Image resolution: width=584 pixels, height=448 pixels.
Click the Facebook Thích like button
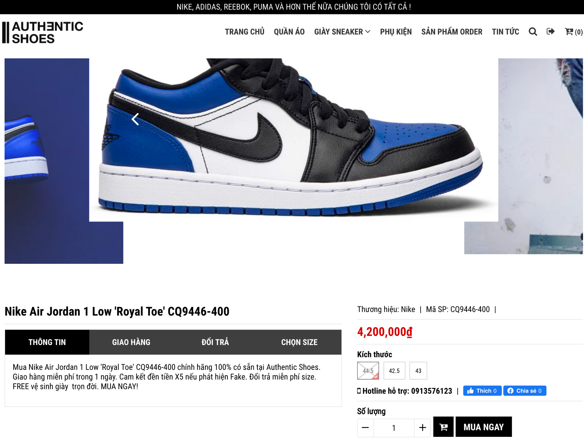(x=482, y=391)
